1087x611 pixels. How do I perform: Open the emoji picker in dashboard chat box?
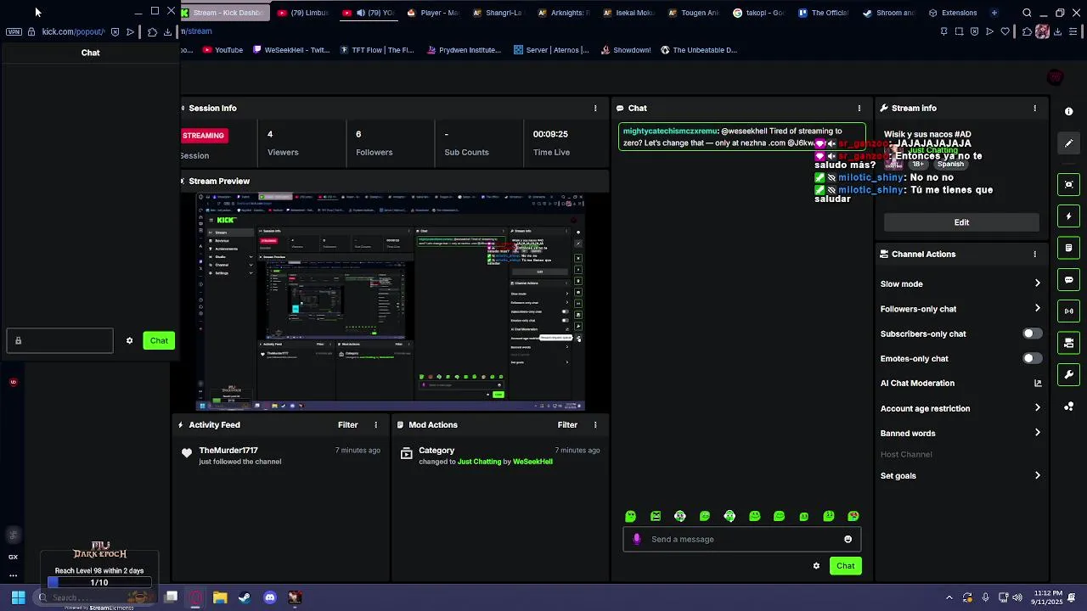coord(848,539)
